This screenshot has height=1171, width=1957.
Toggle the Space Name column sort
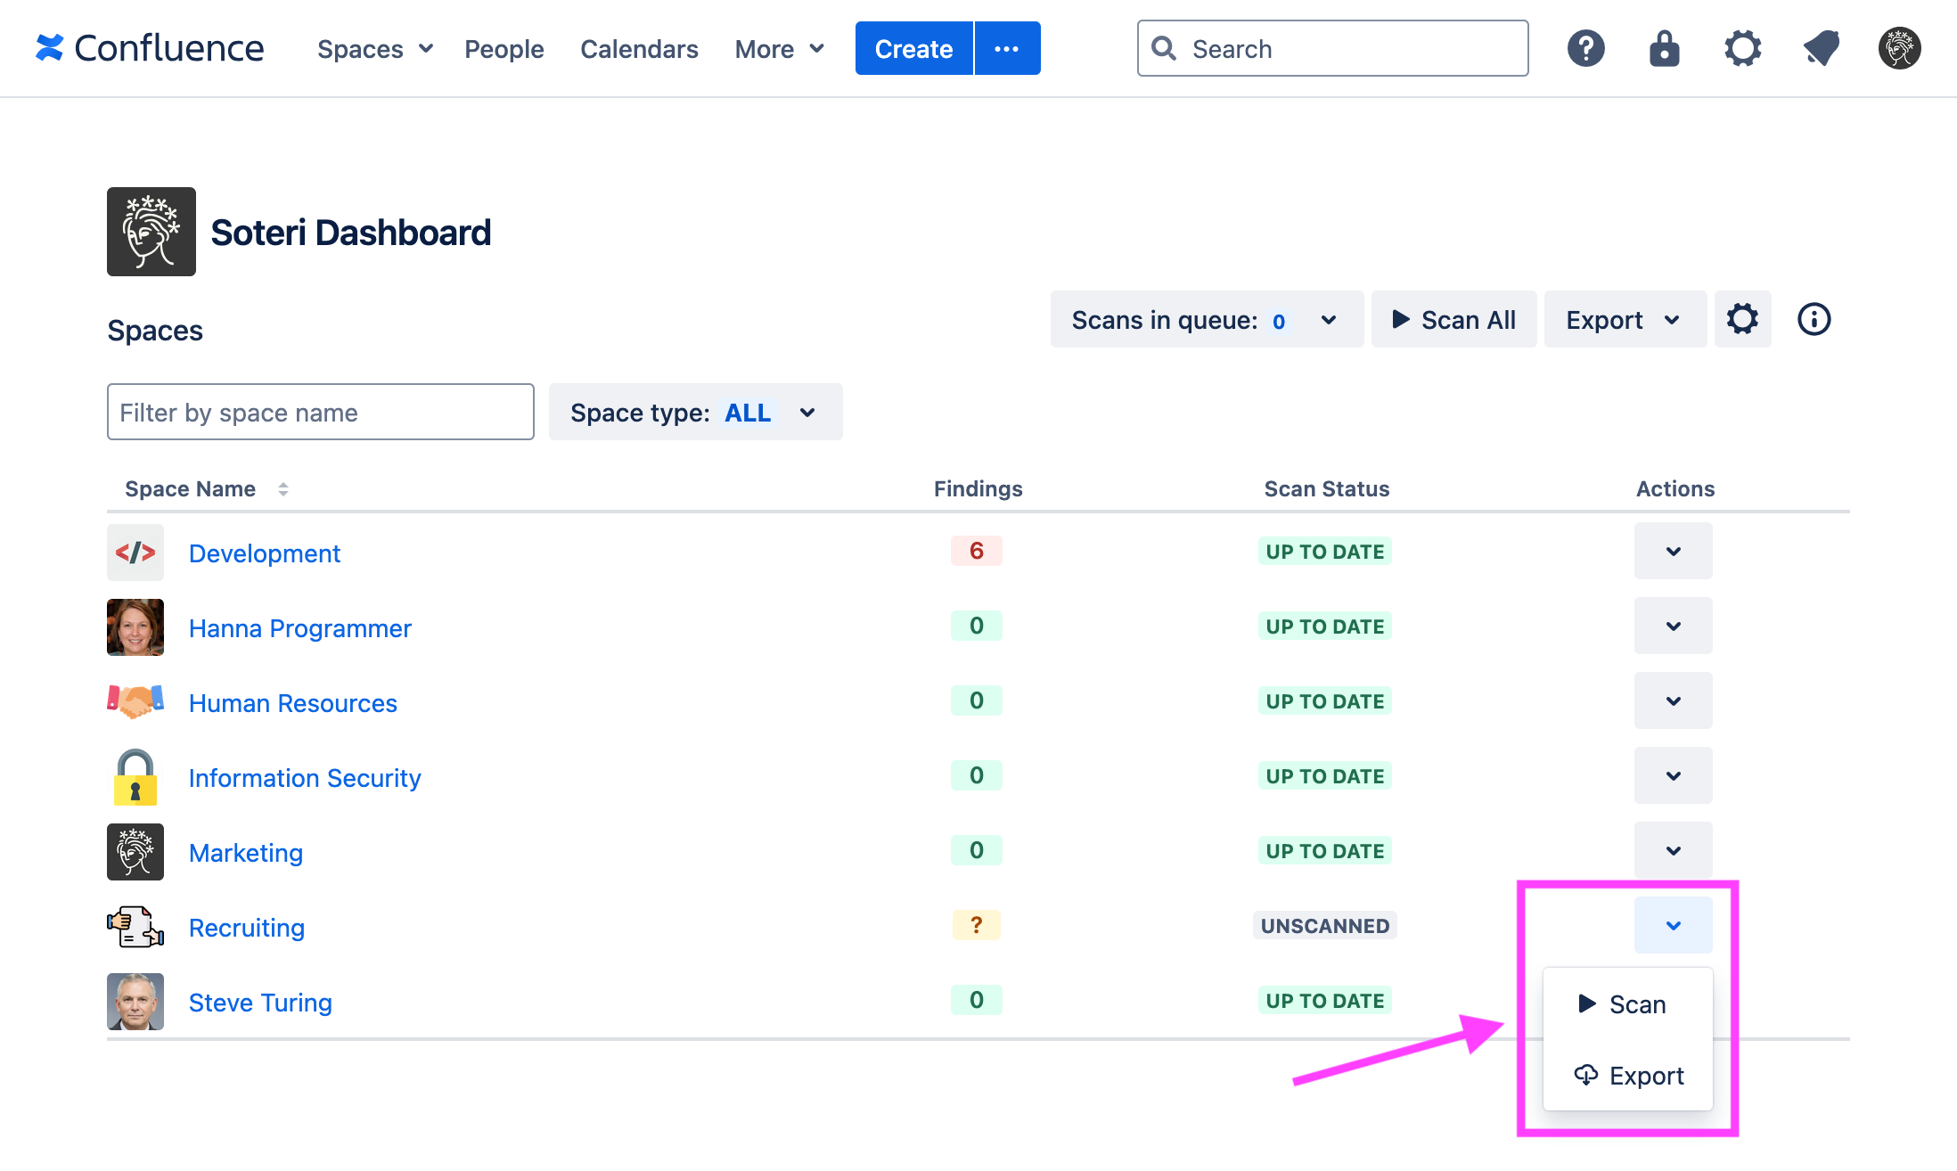tap(283, 488)
